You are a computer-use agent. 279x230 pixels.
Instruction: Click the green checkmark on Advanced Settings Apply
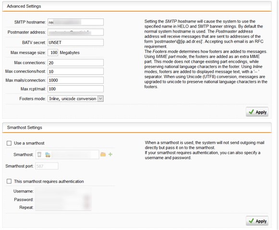(251, 112)
